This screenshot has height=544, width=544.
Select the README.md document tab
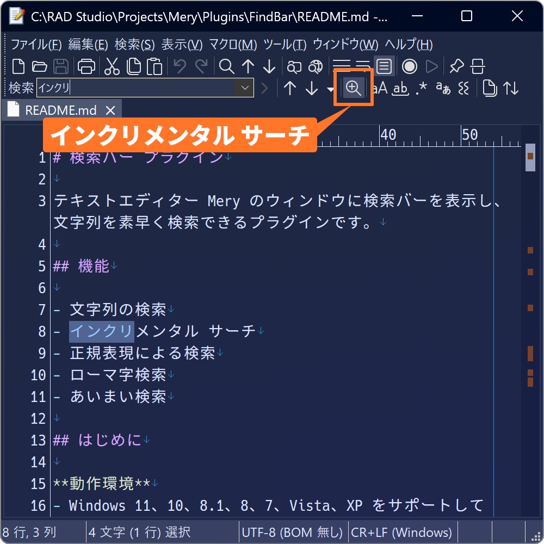[61, 110]
